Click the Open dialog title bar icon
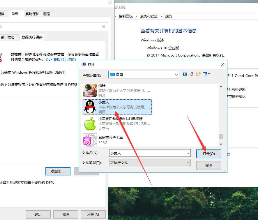Viewport: 258px width, 220px height. (x=84, y=65)
